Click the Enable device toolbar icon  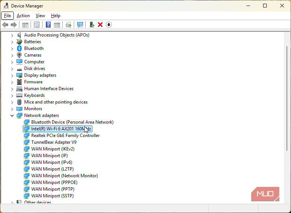pyautogui.click(x=92, y=25)
